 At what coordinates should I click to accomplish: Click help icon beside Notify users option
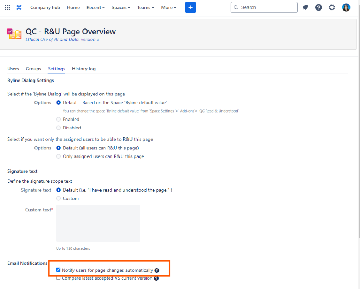(157, 270)
